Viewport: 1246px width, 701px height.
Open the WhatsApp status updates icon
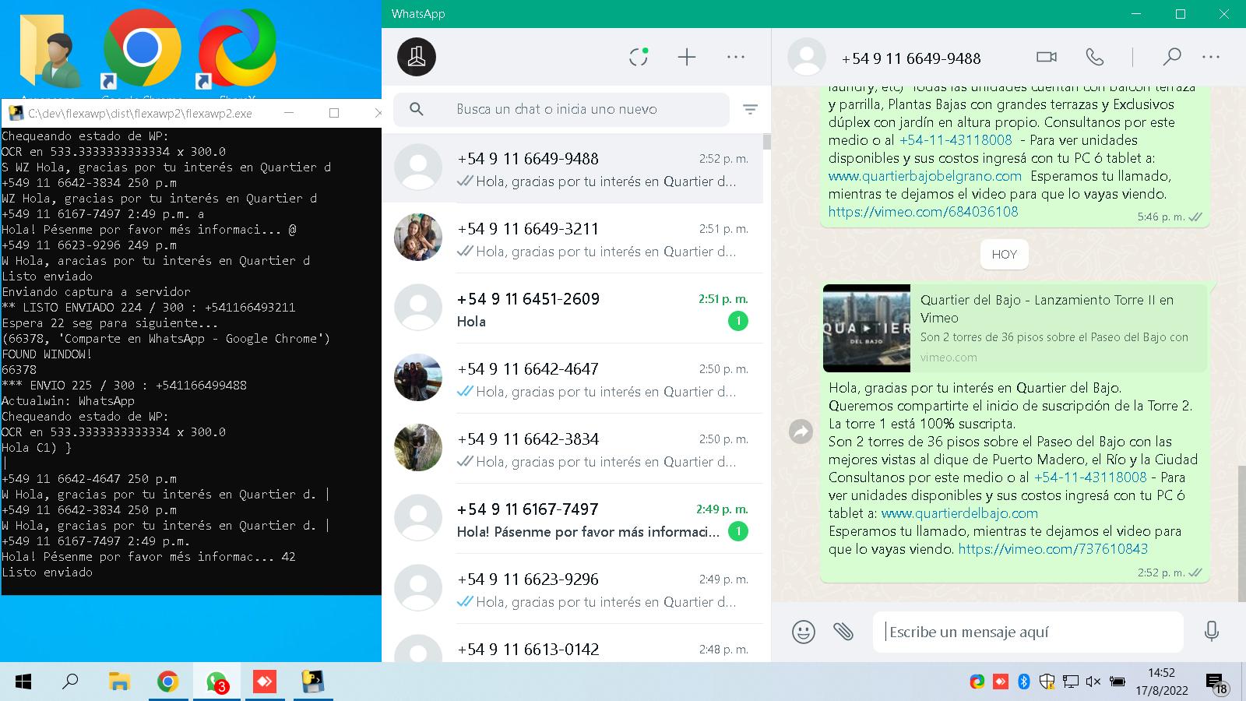(x=639, y=57)
